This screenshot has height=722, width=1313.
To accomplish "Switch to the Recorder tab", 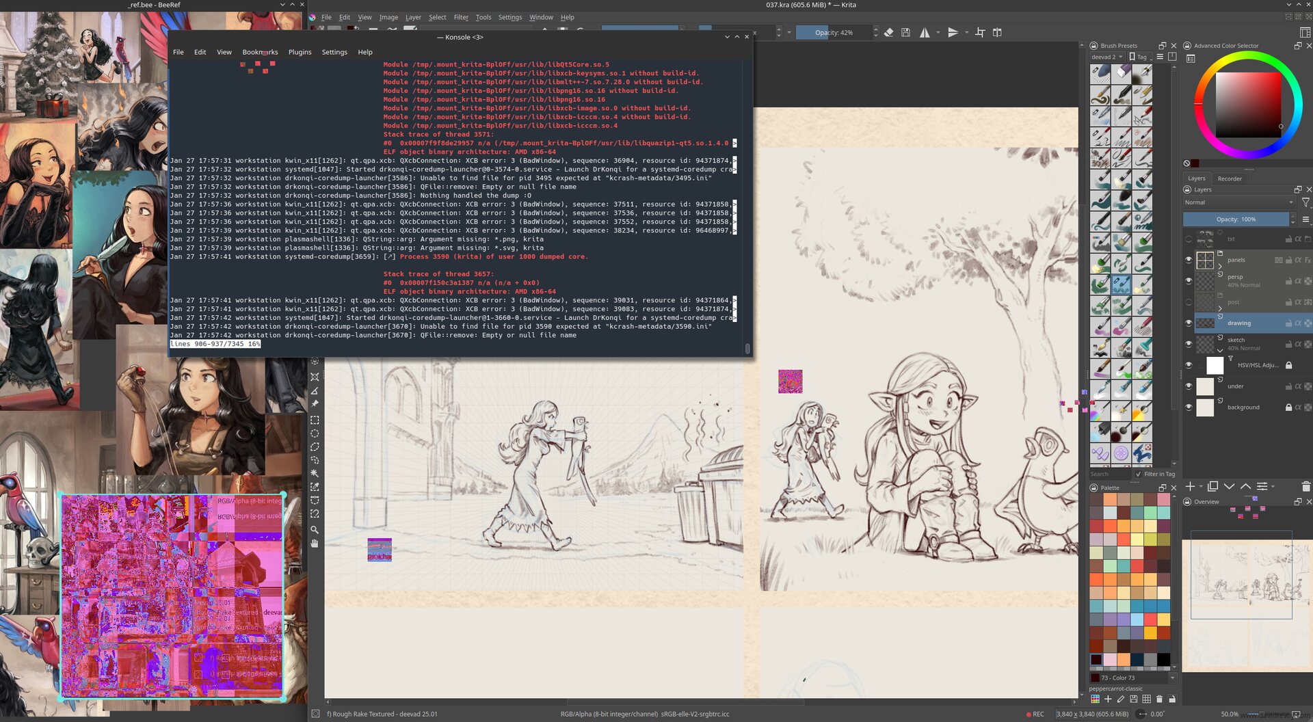I will 1229,178.
